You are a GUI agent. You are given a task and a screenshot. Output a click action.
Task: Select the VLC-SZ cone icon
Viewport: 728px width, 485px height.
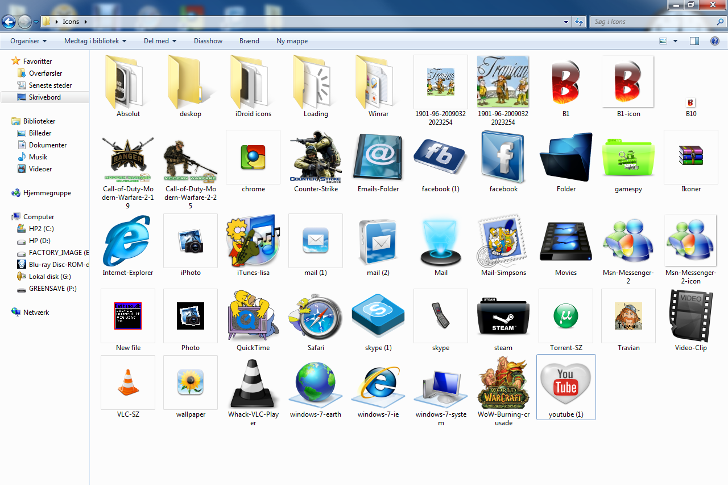pyautogui.click(x=128, y=383)
